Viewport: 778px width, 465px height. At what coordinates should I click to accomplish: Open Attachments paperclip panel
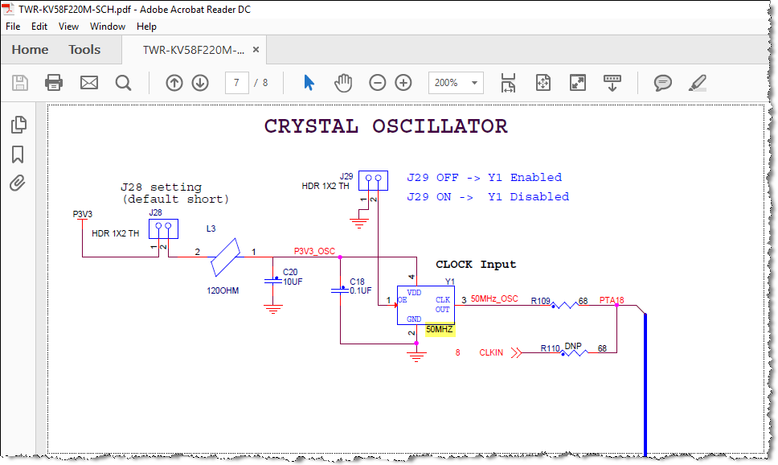tap(18, 183)
